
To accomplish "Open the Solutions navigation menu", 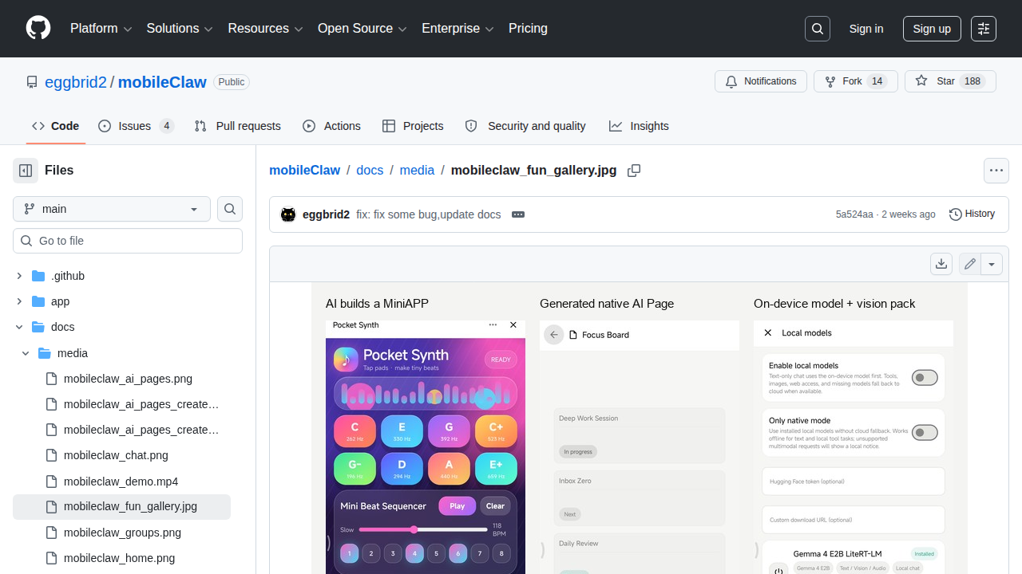I will point(180,29).
